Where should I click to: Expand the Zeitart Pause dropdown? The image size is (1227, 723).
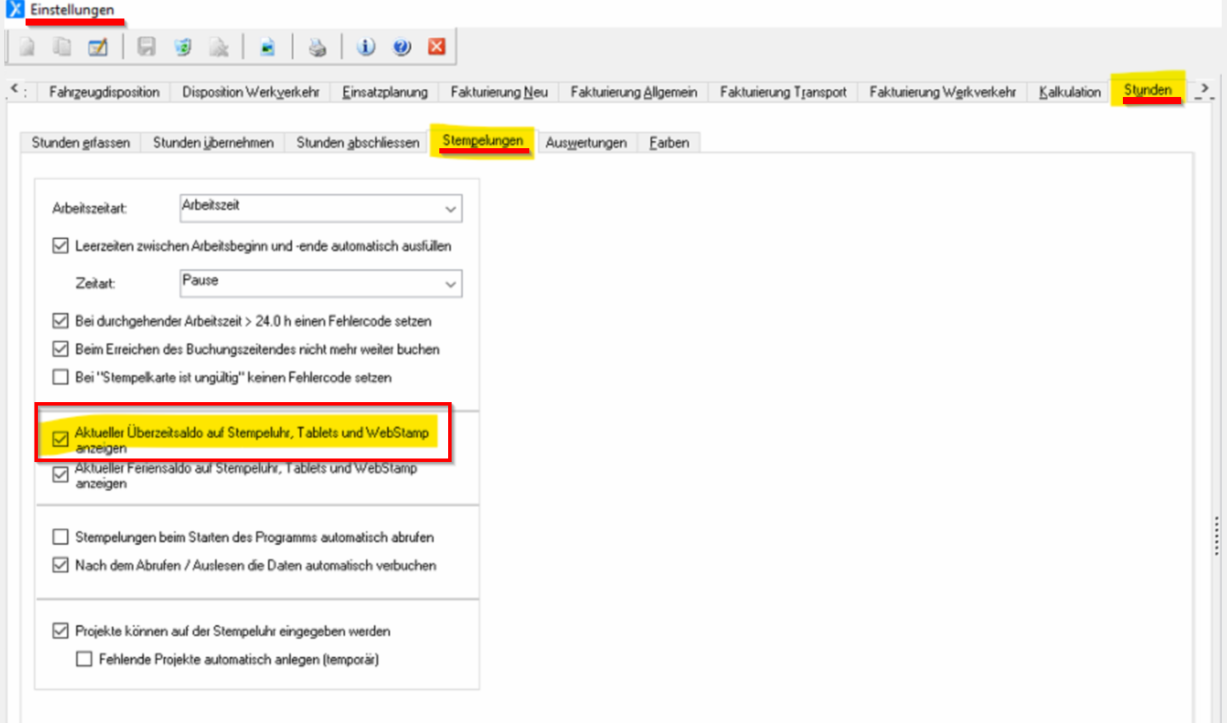pos(451,284)
